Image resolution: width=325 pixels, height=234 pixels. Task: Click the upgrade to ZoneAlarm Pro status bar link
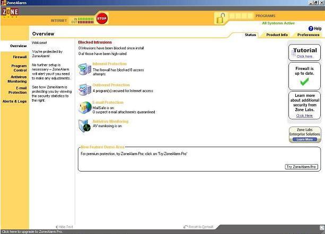[32, 232]
